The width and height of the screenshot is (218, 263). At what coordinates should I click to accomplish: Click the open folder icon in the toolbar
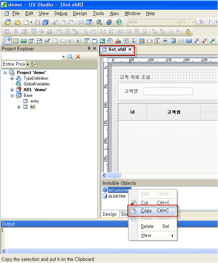click(x=18, y=22)
